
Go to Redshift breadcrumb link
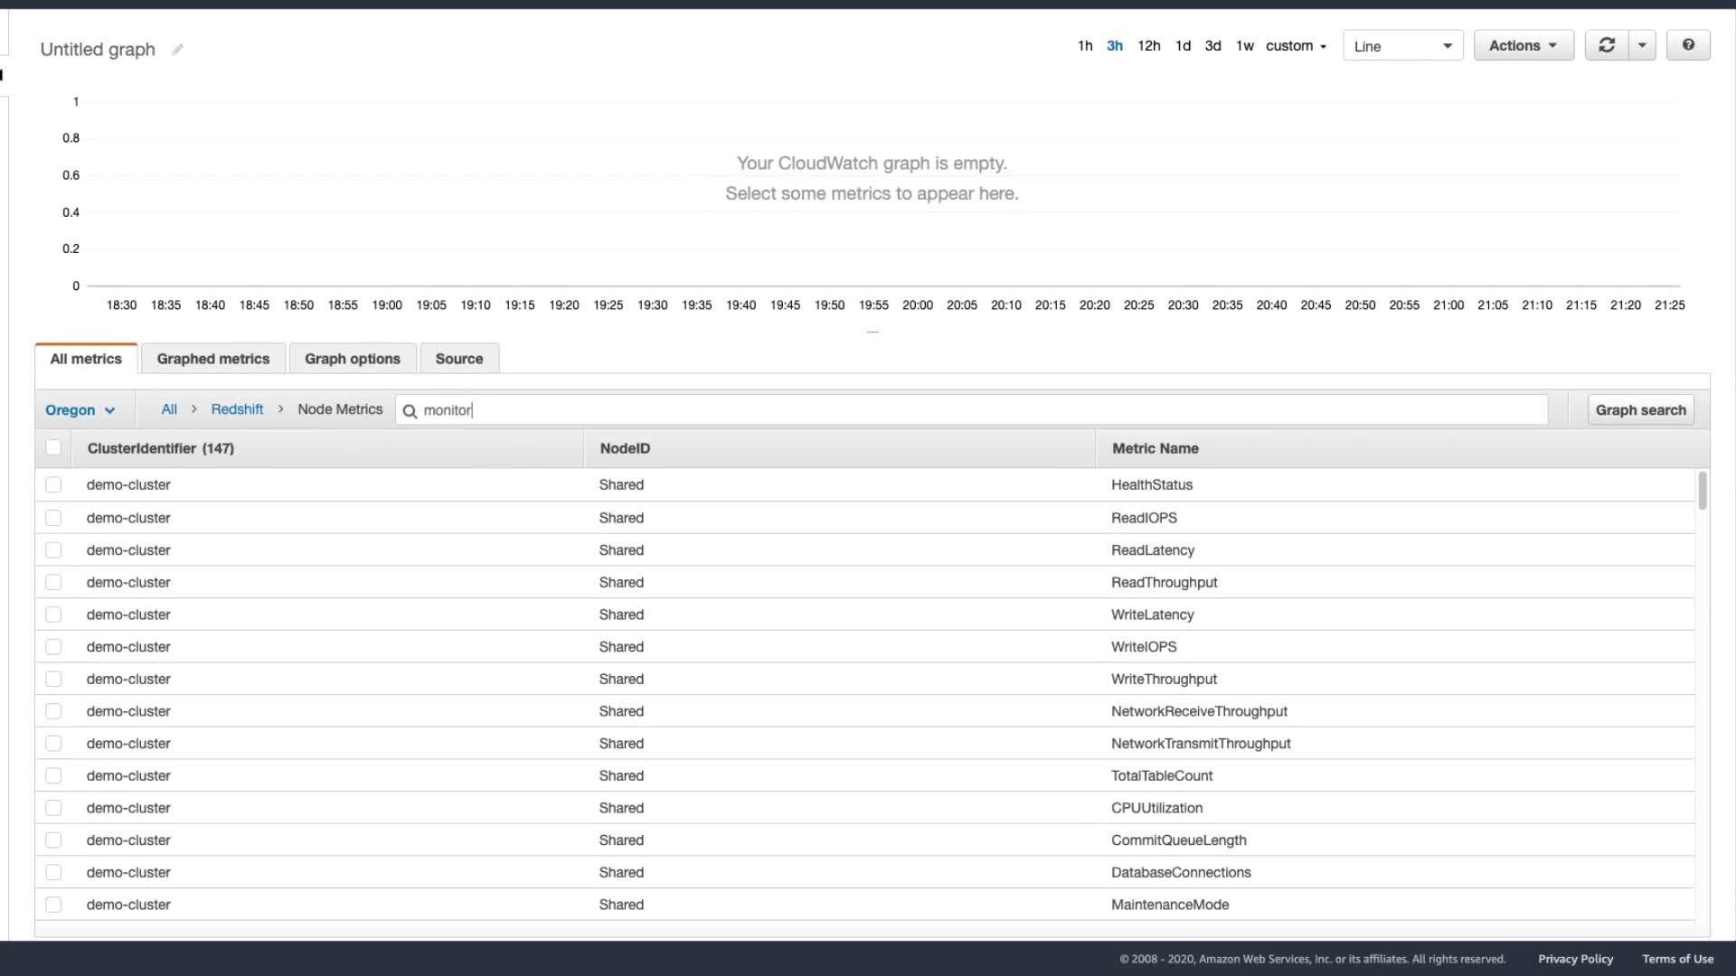point(237,409)
